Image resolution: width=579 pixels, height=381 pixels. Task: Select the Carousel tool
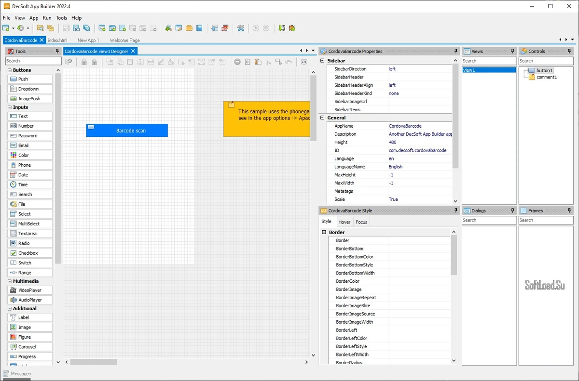tap(30, 347)
